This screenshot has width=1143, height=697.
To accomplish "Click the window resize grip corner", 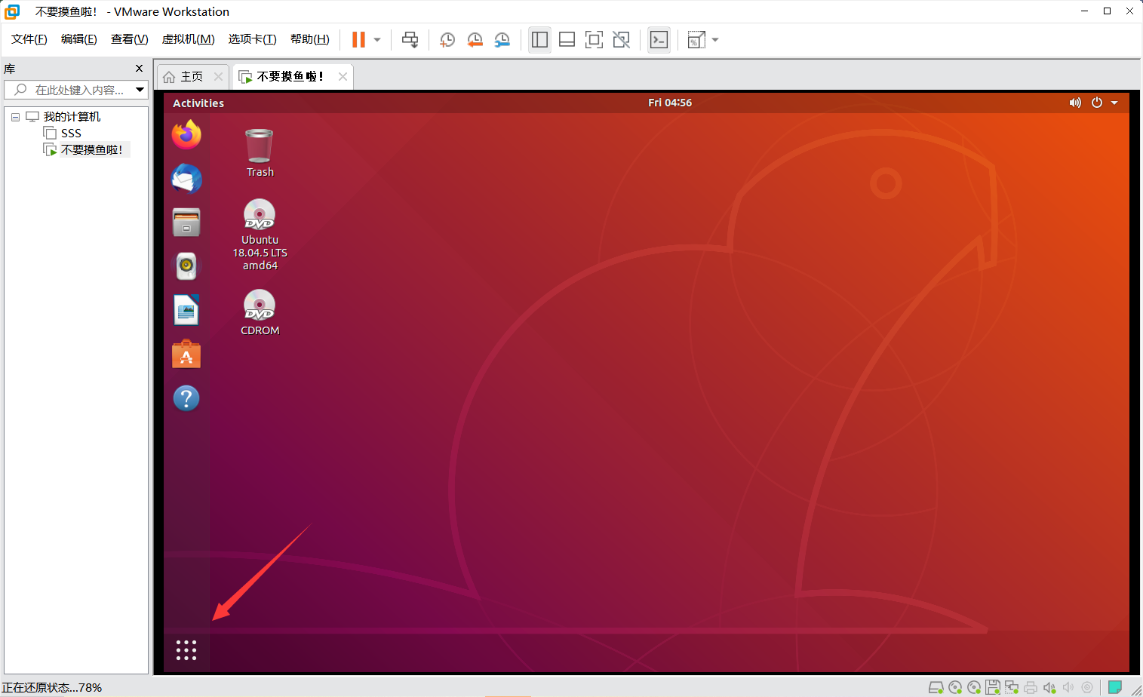I will point(1136,690).
